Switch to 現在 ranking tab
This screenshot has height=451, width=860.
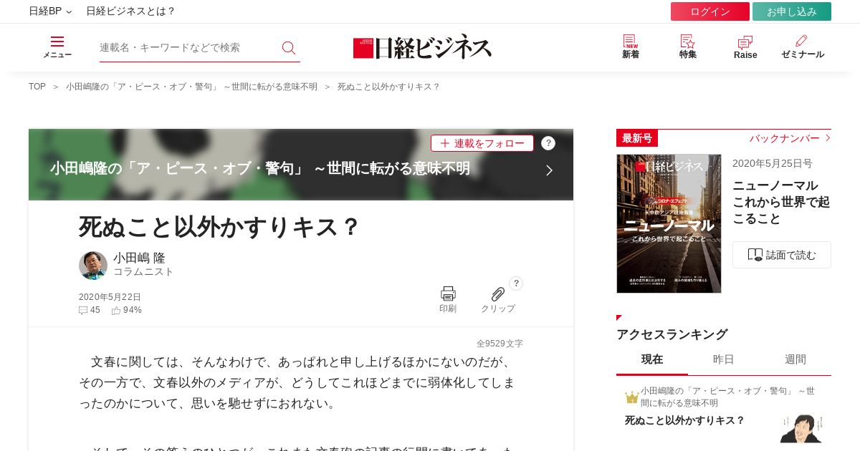(x=652, y=359)
